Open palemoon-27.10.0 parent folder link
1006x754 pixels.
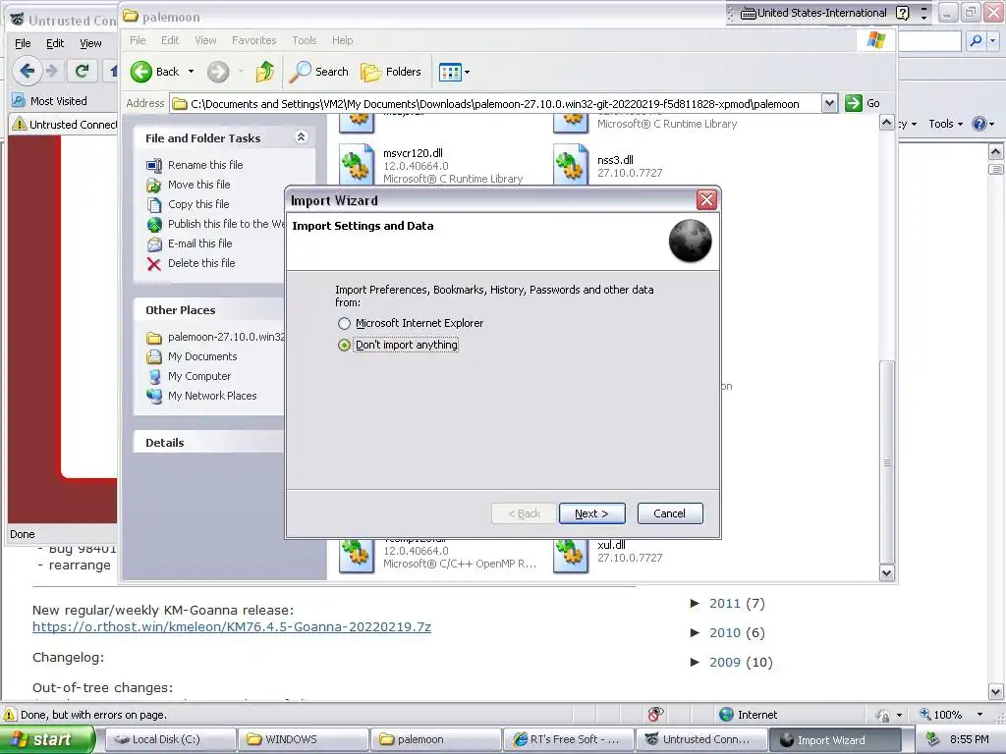click(226, 337)
